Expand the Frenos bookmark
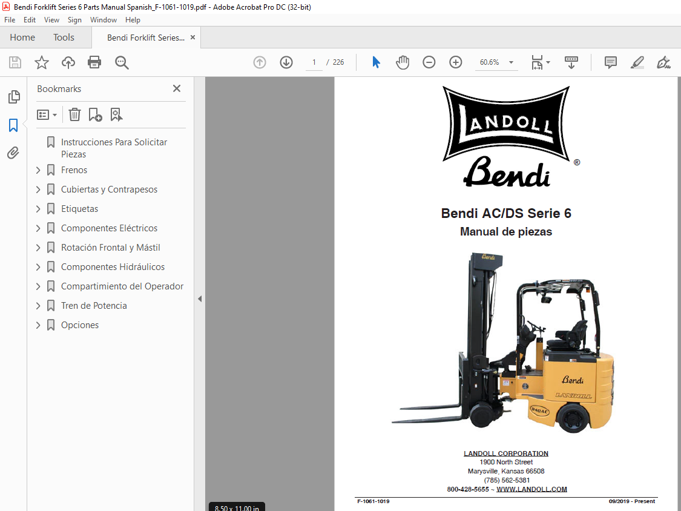Image resolution: width=681 pixels, height=511 pixels. click(x=38, y=170)
